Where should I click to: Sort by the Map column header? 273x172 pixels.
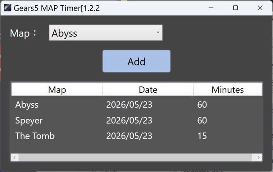[57, 90]
